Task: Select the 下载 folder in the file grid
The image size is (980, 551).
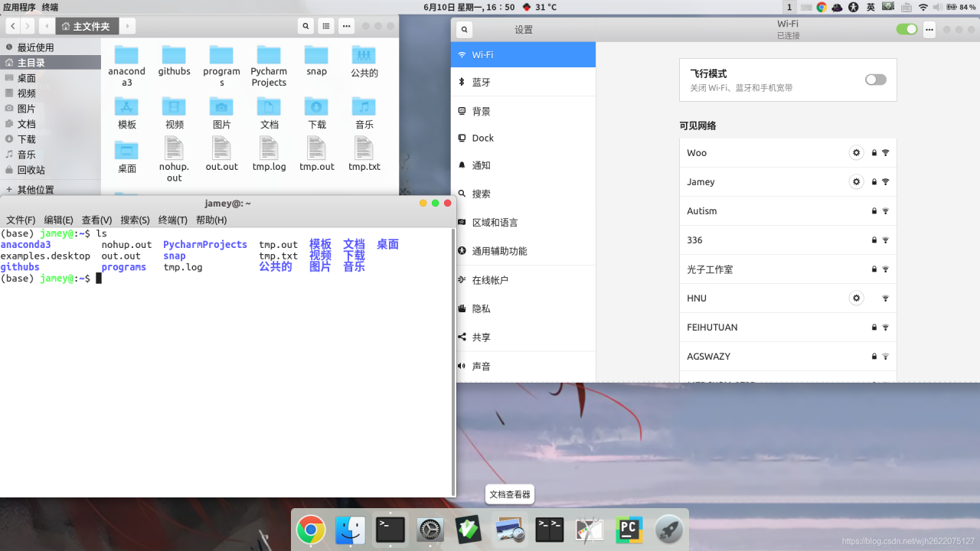Action: (x=316, y=112)
